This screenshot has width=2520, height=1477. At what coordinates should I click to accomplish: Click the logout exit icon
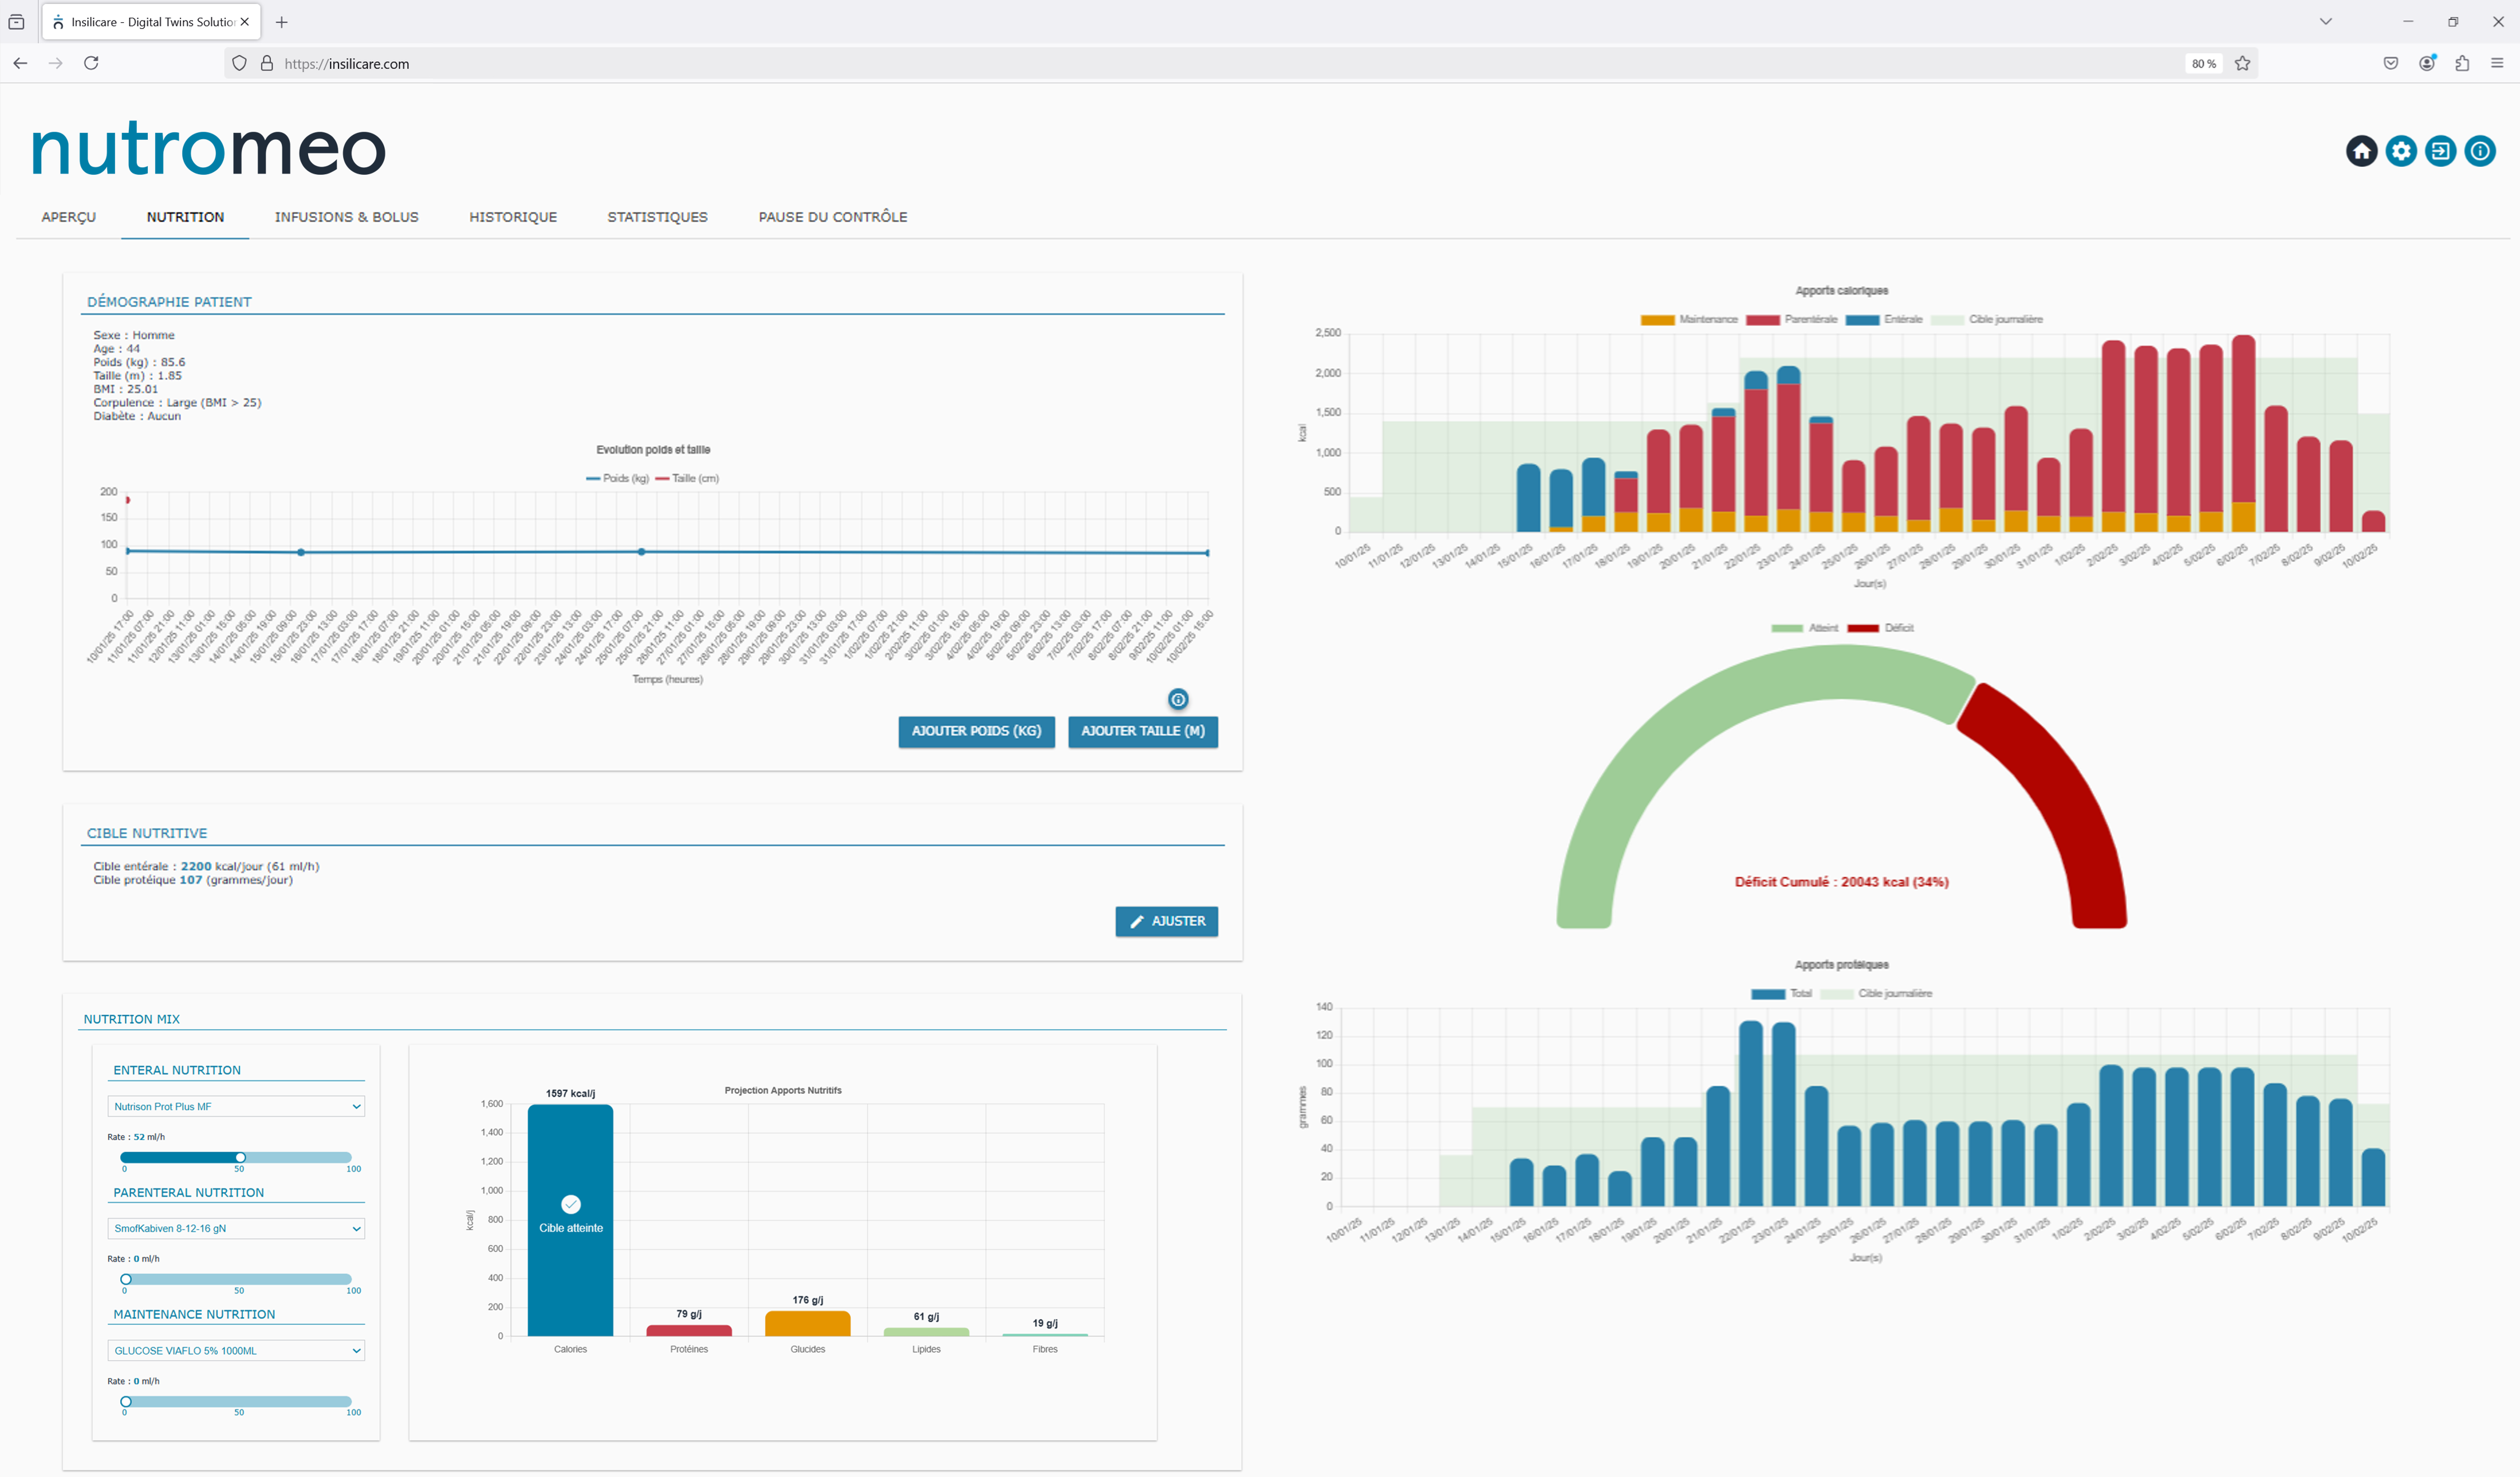2440,151
